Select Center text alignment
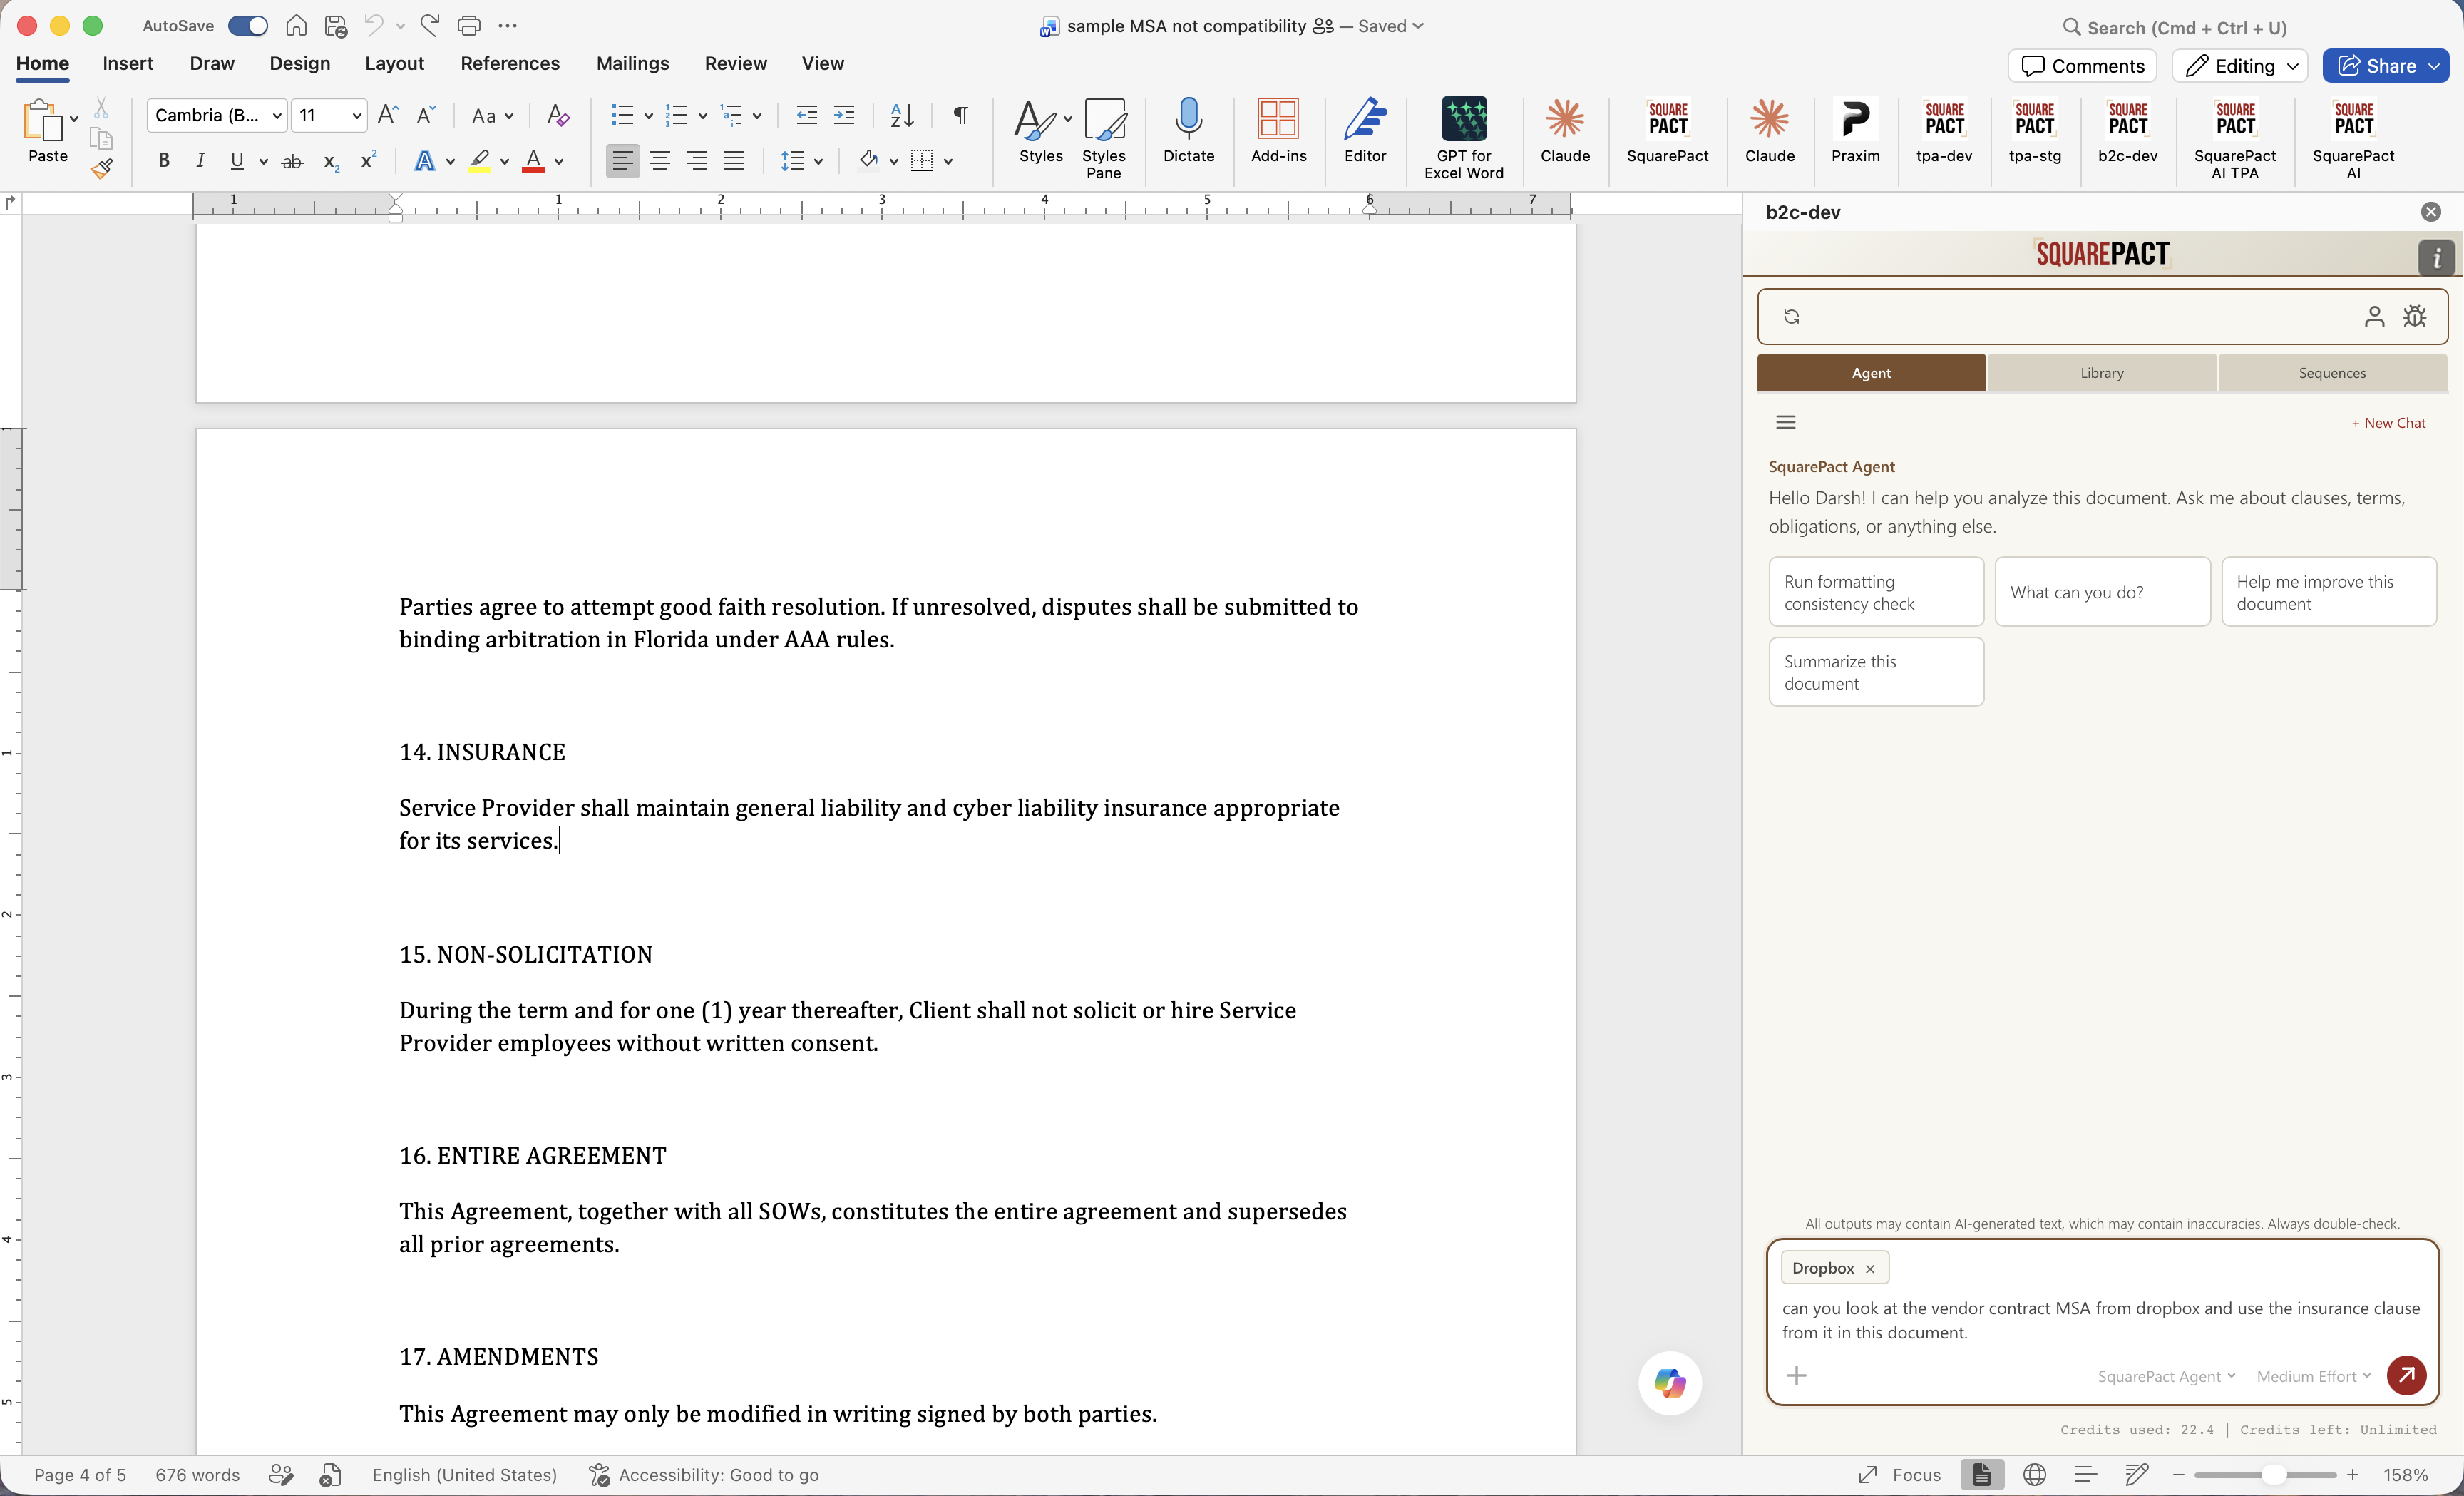The image size is (2464, 1496). (x=660, y=160)
